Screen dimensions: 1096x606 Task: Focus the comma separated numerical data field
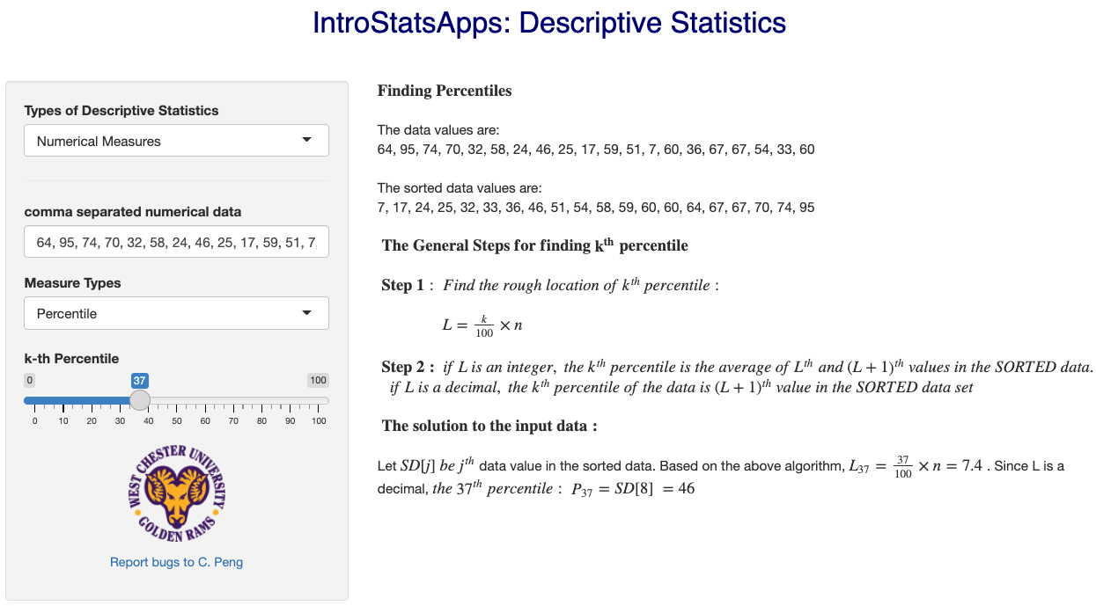coord(176,242)
